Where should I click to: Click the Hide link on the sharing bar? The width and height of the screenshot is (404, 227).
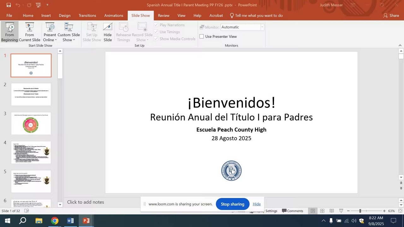[x=257, y=204]
